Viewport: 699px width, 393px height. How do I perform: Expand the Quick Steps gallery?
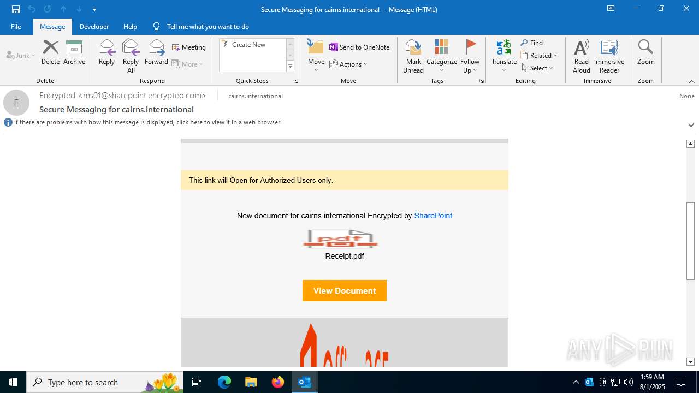pyautogui.click(x=290, y=67)
